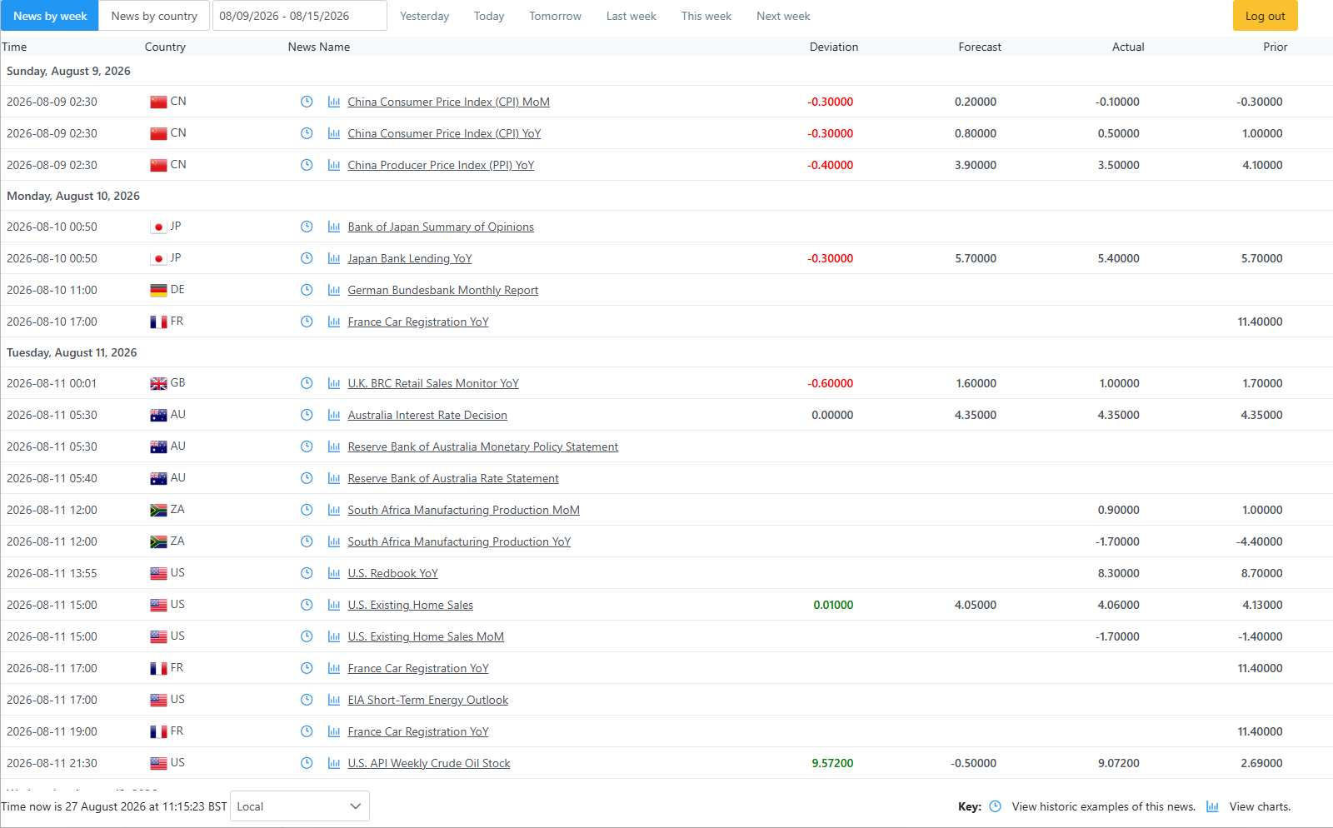Click the Tuesday, August 11, 2026 date header
Image resolution: width=1333 pixels, height=828 pixels.
click(72, 352)
